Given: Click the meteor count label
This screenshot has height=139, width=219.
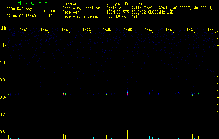Looking at the screenshot, I should (x=49, y=11).
